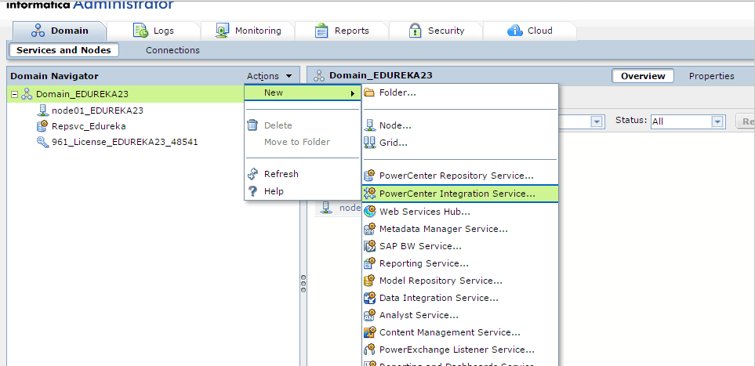
Task: Open the Actions dropdown menu
Action: pos(269,76)
